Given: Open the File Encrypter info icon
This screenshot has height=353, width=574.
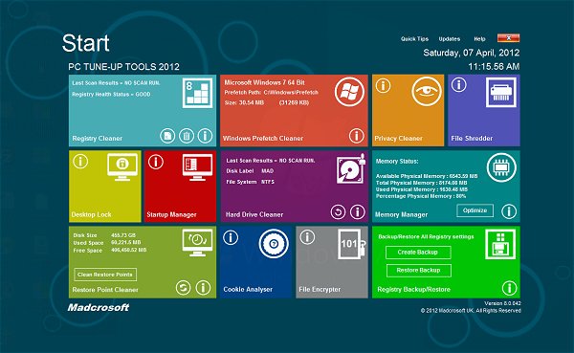Looking at the screenshot, I should point(307,237).
